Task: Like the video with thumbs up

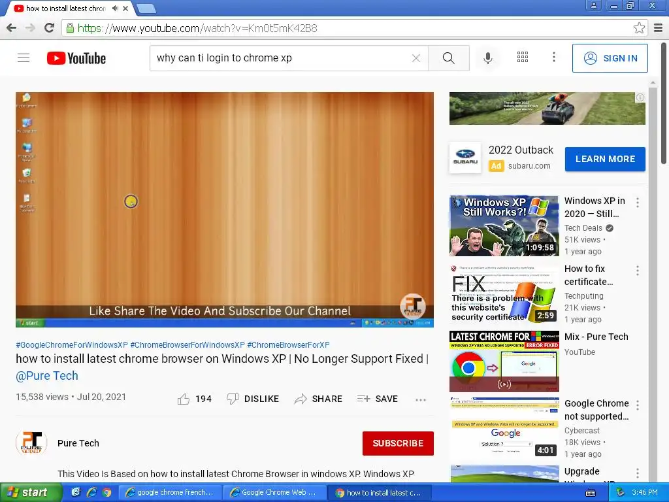Action: [x=194, y=399]
